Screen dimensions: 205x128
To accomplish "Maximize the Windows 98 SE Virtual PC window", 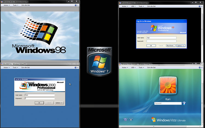I will click(x=72, y=1).
